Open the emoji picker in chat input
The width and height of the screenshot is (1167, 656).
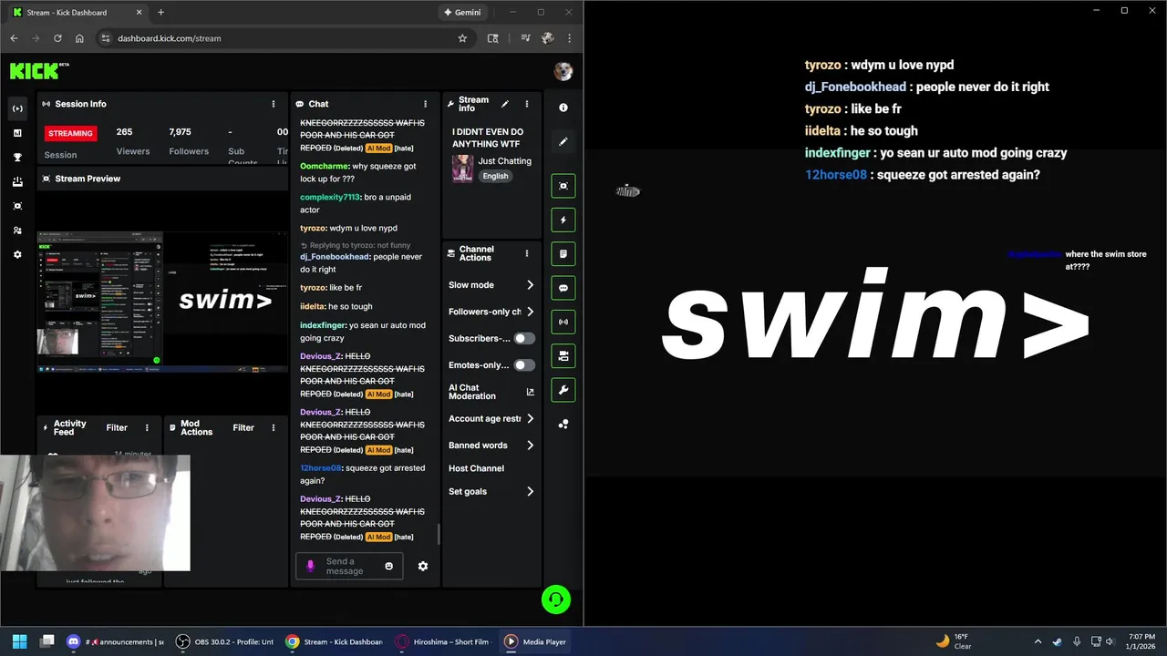pyautogui.click(x=389, y=566)
